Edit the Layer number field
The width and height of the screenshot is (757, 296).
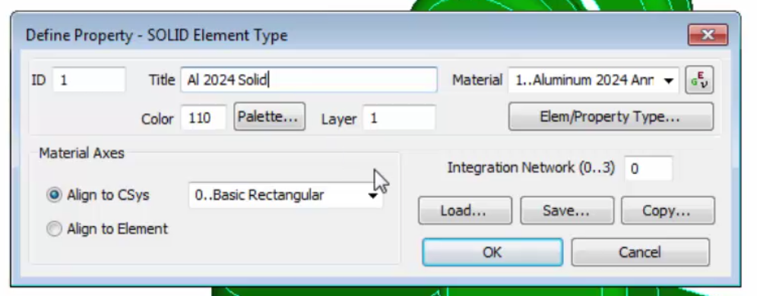399,118
